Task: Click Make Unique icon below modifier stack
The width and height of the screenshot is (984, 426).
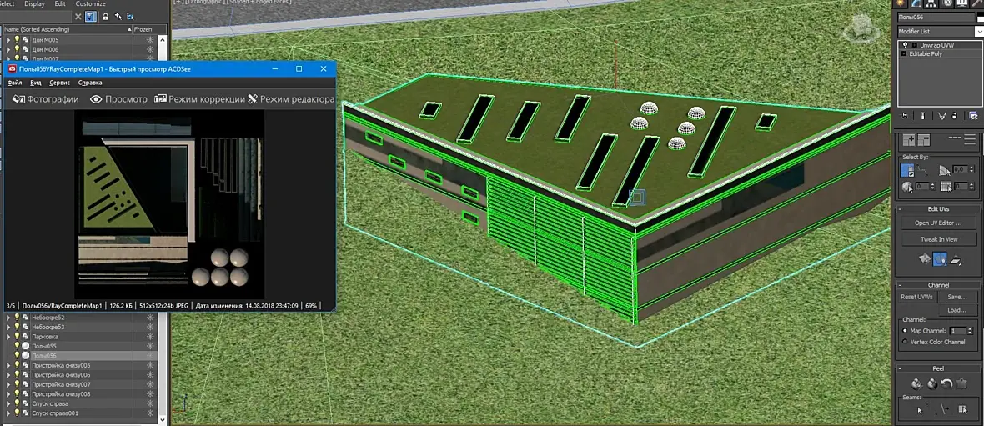Action: 942,115
